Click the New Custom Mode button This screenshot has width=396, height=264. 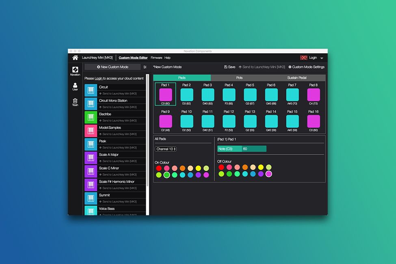(113, 67)
